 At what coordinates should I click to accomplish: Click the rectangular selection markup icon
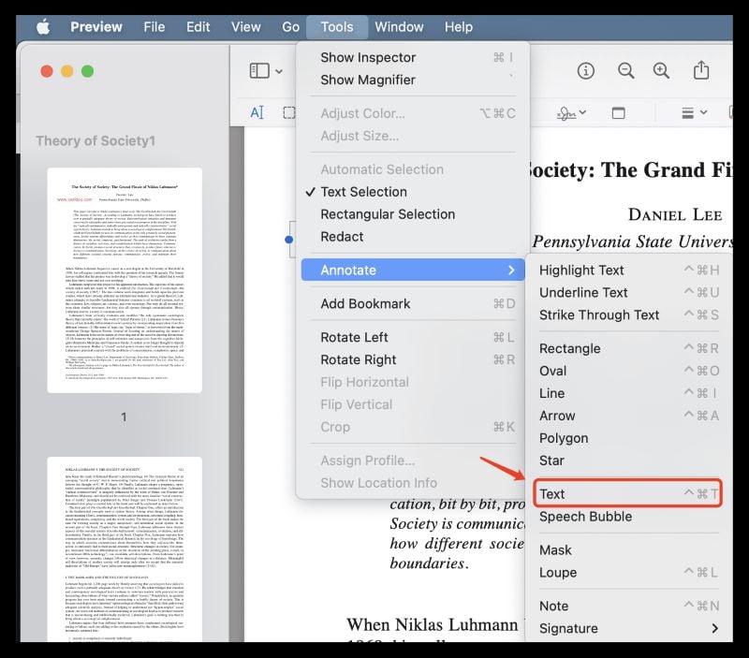(288, 112)
